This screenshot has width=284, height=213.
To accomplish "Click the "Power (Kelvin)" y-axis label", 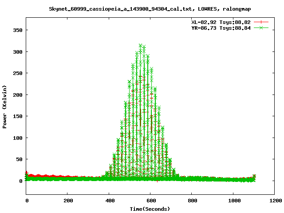I will [5, 106].
